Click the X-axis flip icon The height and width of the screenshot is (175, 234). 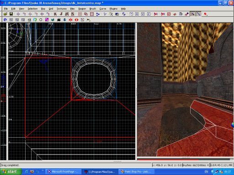coord(18,14)
